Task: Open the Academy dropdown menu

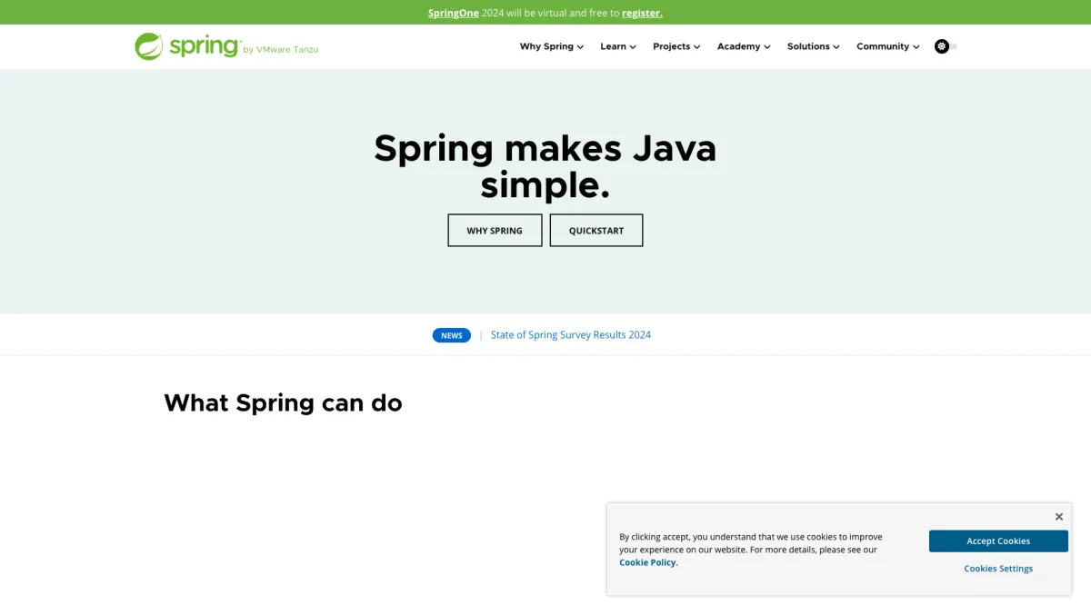Action: click(744, 46)
